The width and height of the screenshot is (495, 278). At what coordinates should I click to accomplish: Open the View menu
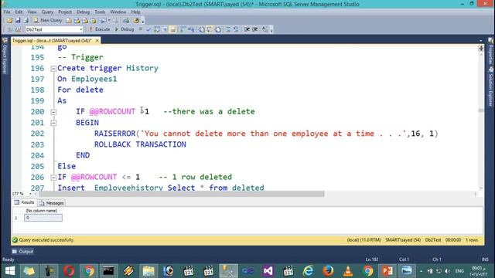(32, 12)
